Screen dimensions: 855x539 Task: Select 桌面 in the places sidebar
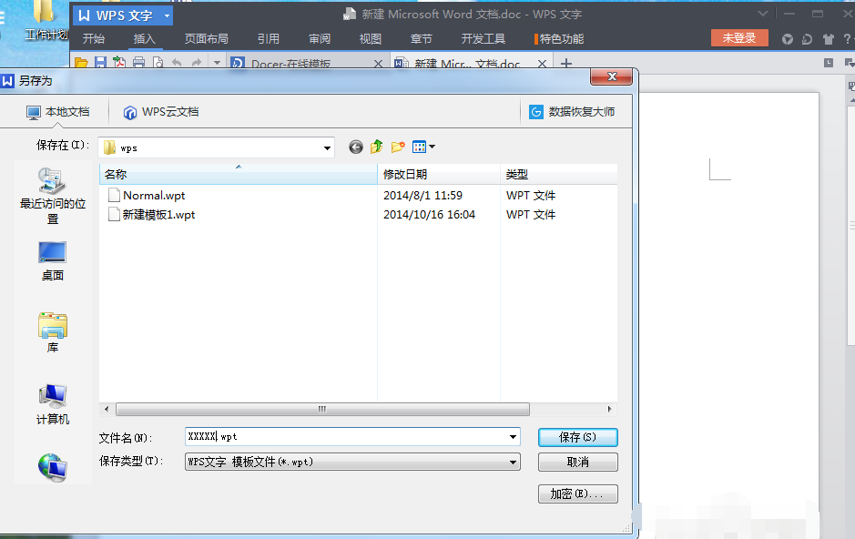point(52,258)
